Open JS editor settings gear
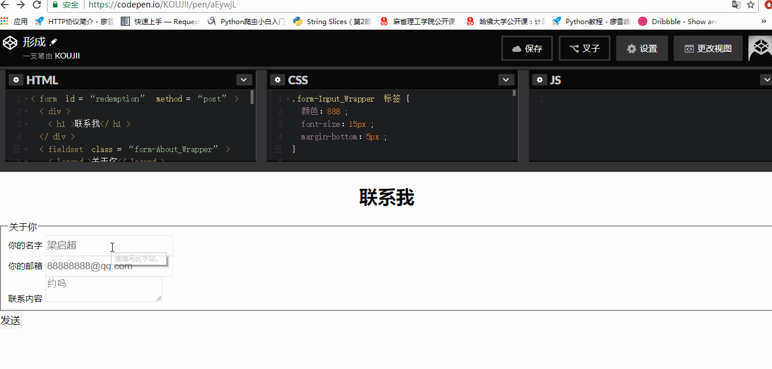The height and width of the screenshot is (369, 772). [x=540, y=80]
